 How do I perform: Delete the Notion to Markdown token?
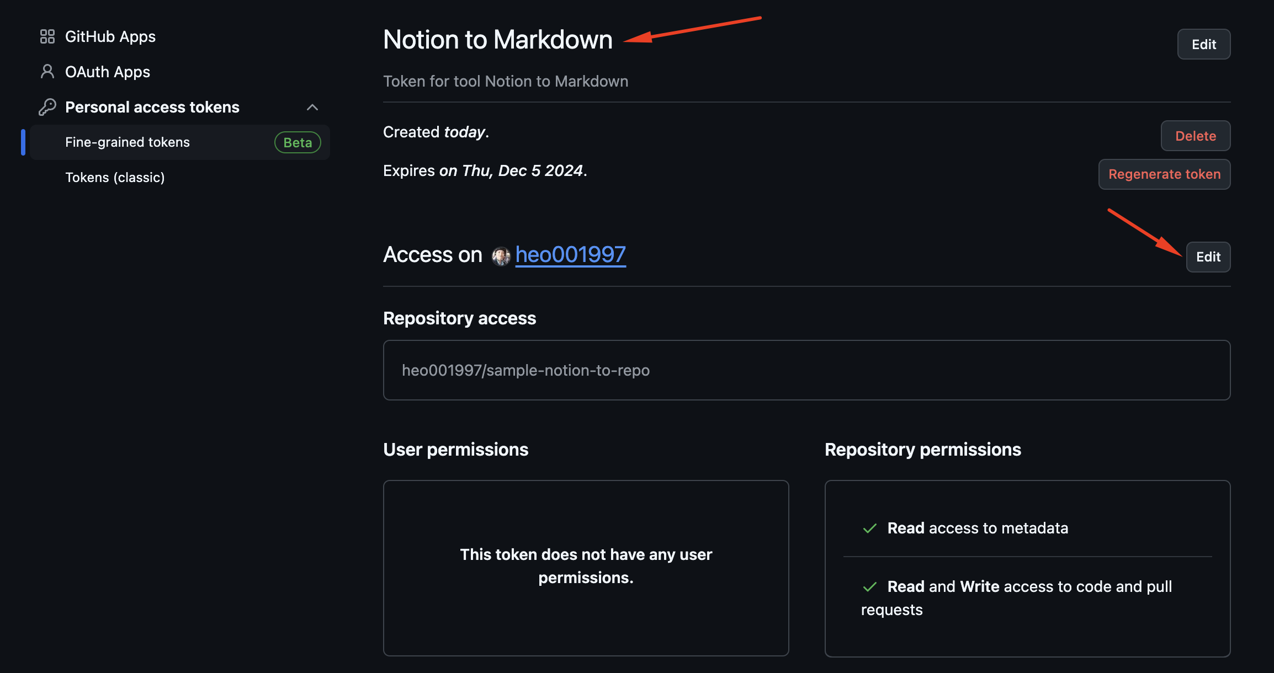click(1195, 136)
